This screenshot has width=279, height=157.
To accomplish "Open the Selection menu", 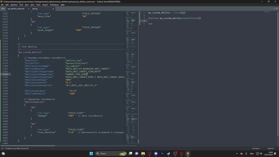I will pyautogui.click(x=14, y=5).
